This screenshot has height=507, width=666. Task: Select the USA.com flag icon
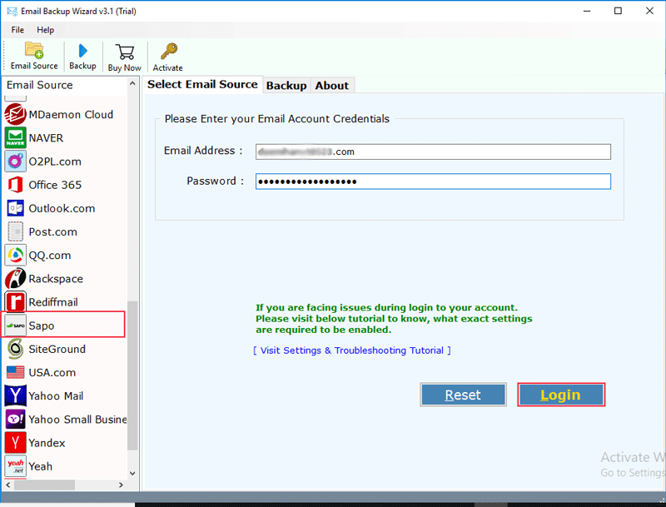(15, 372)
